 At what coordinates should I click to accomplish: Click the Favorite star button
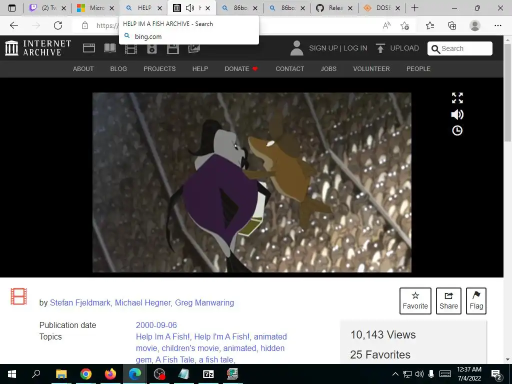coord(415,300)
